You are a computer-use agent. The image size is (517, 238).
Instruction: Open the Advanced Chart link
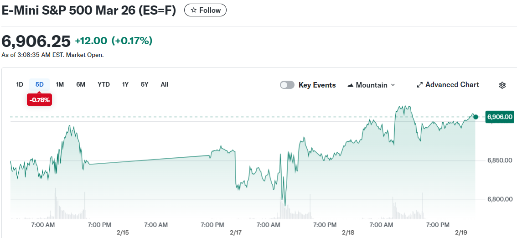click(452, 85)
